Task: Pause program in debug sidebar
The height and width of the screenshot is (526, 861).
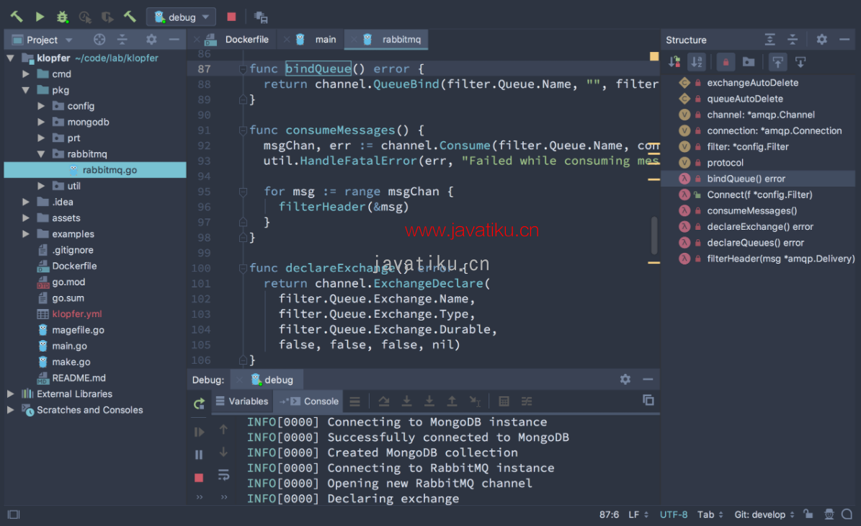Action: [x=199, y=455]
